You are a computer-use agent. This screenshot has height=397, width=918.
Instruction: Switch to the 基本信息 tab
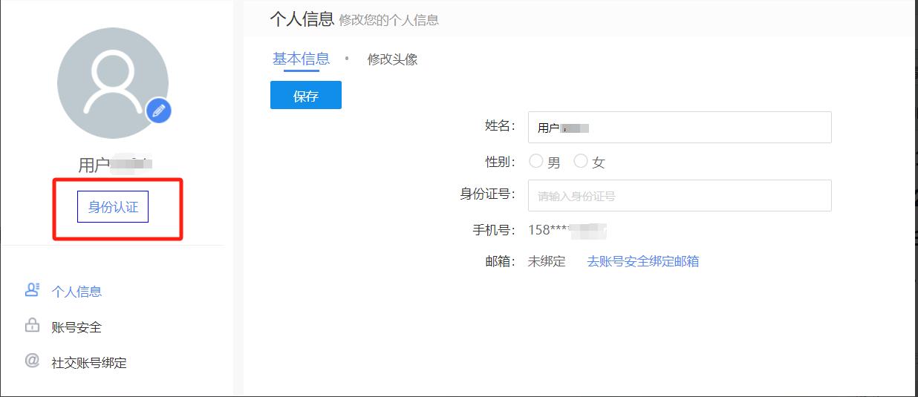tap(301, 59)
